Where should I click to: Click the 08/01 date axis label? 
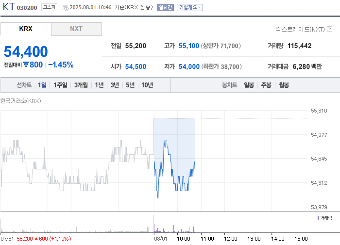tap(161, 239)
